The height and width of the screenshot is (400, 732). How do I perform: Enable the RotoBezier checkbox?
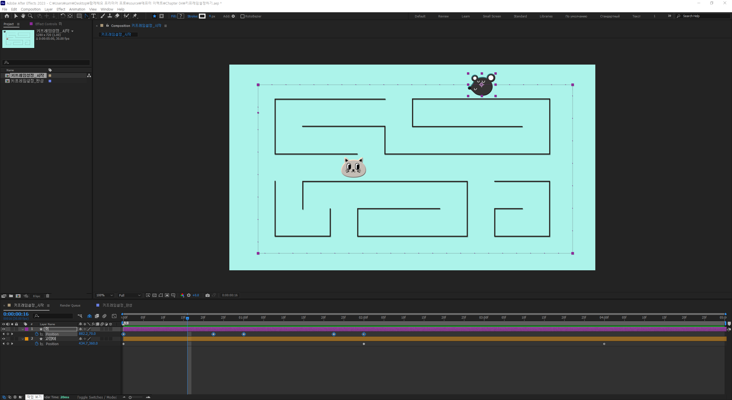242,16
